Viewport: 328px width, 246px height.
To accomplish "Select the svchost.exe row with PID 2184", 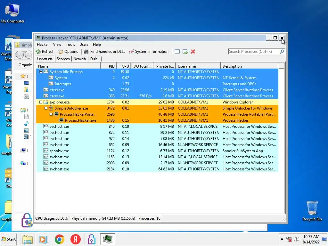I will (157, 169).
